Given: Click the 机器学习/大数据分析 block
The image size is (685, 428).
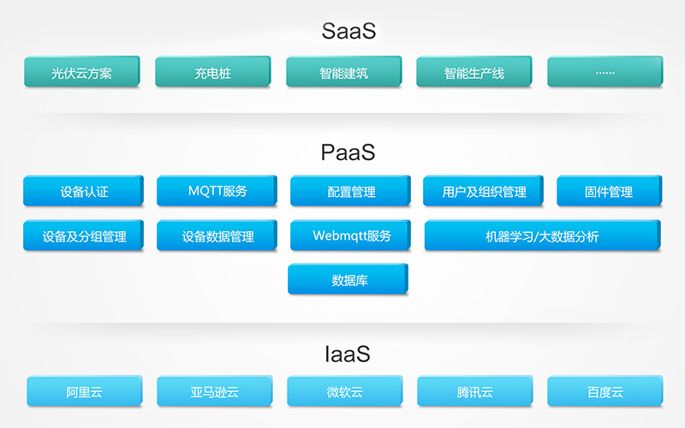Looking at the screenshot, I should (542, 236).
